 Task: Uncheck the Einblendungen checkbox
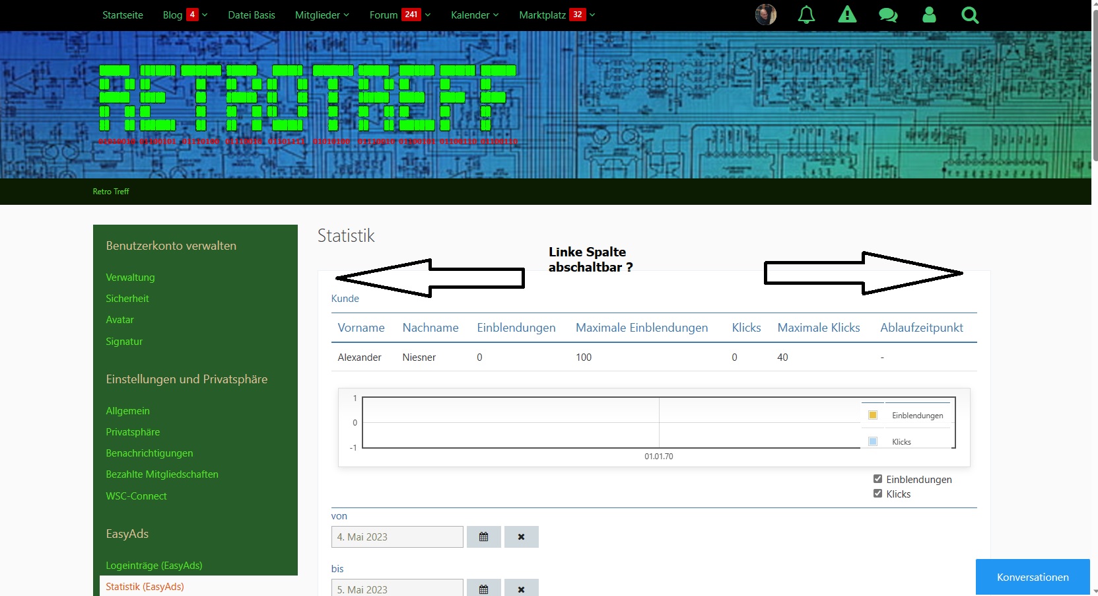click(x=877, y=479)
